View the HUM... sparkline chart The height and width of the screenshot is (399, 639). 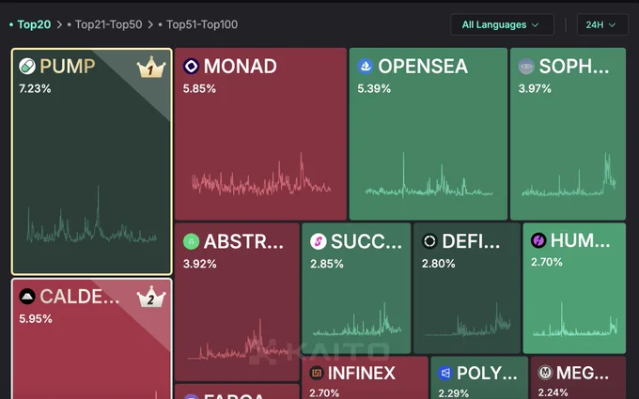[x=575, y=320]
